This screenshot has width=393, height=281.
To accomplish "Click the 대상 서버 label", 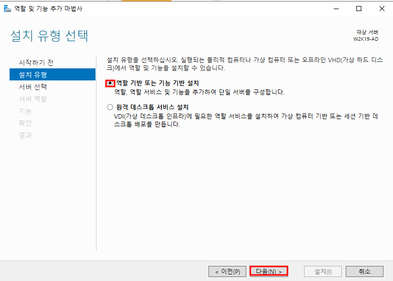I will 367,32.
